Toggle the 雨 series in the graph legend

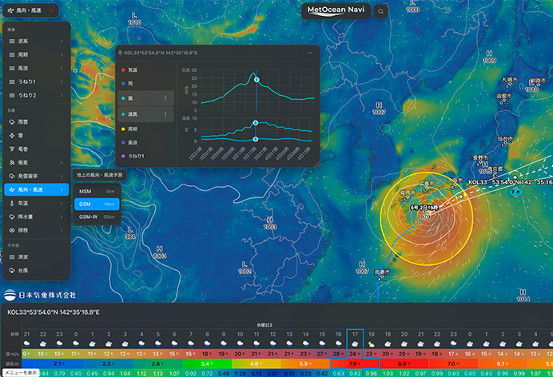tap(127, 84)
